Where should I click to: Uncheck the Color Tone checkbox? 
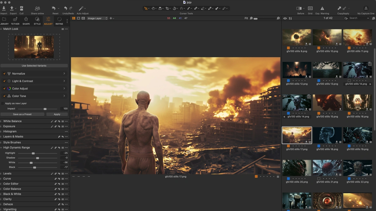tap(4, 96)
